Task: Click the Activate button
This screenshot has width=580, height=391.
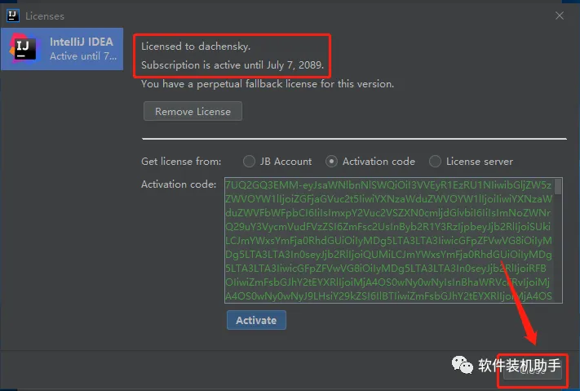Action: 256,320
